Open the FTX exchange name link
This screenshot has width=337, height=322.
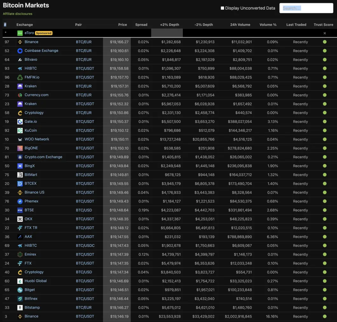click(x=28, y=263)
